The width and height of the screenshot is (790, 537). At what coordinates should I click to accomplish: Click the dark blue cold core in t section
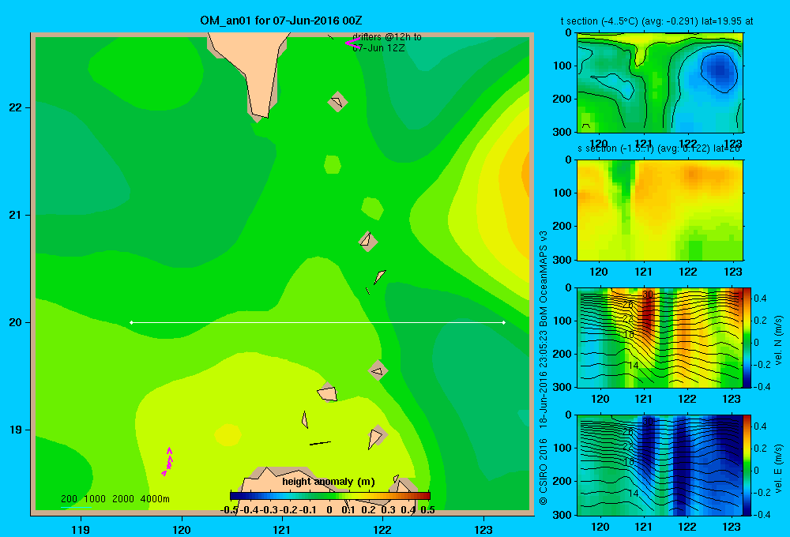pyautogui.click(x=720, y=70)
